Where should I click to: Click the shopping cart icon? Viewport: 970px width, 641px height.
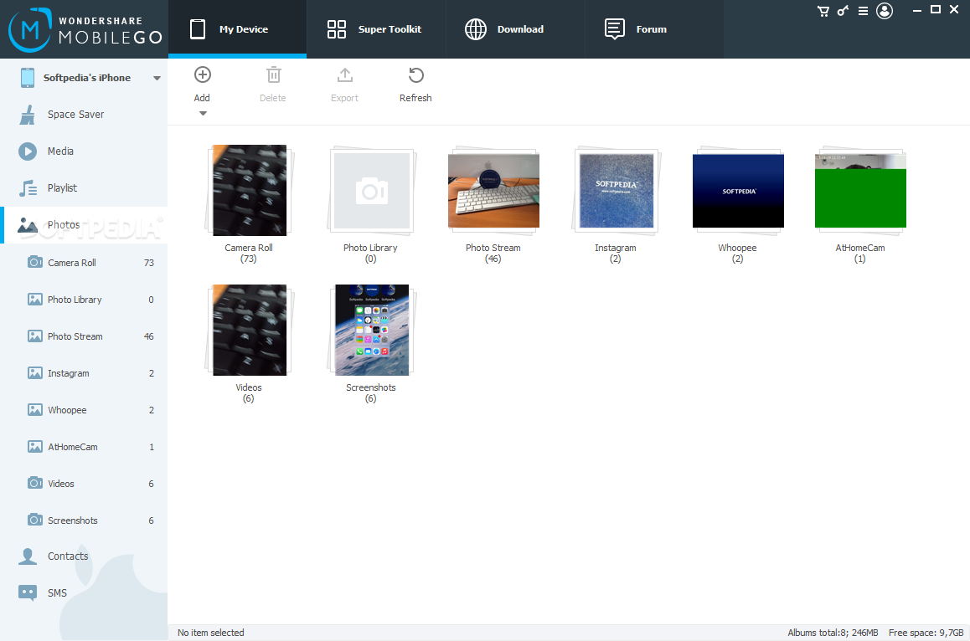click(x=823, y=11)
